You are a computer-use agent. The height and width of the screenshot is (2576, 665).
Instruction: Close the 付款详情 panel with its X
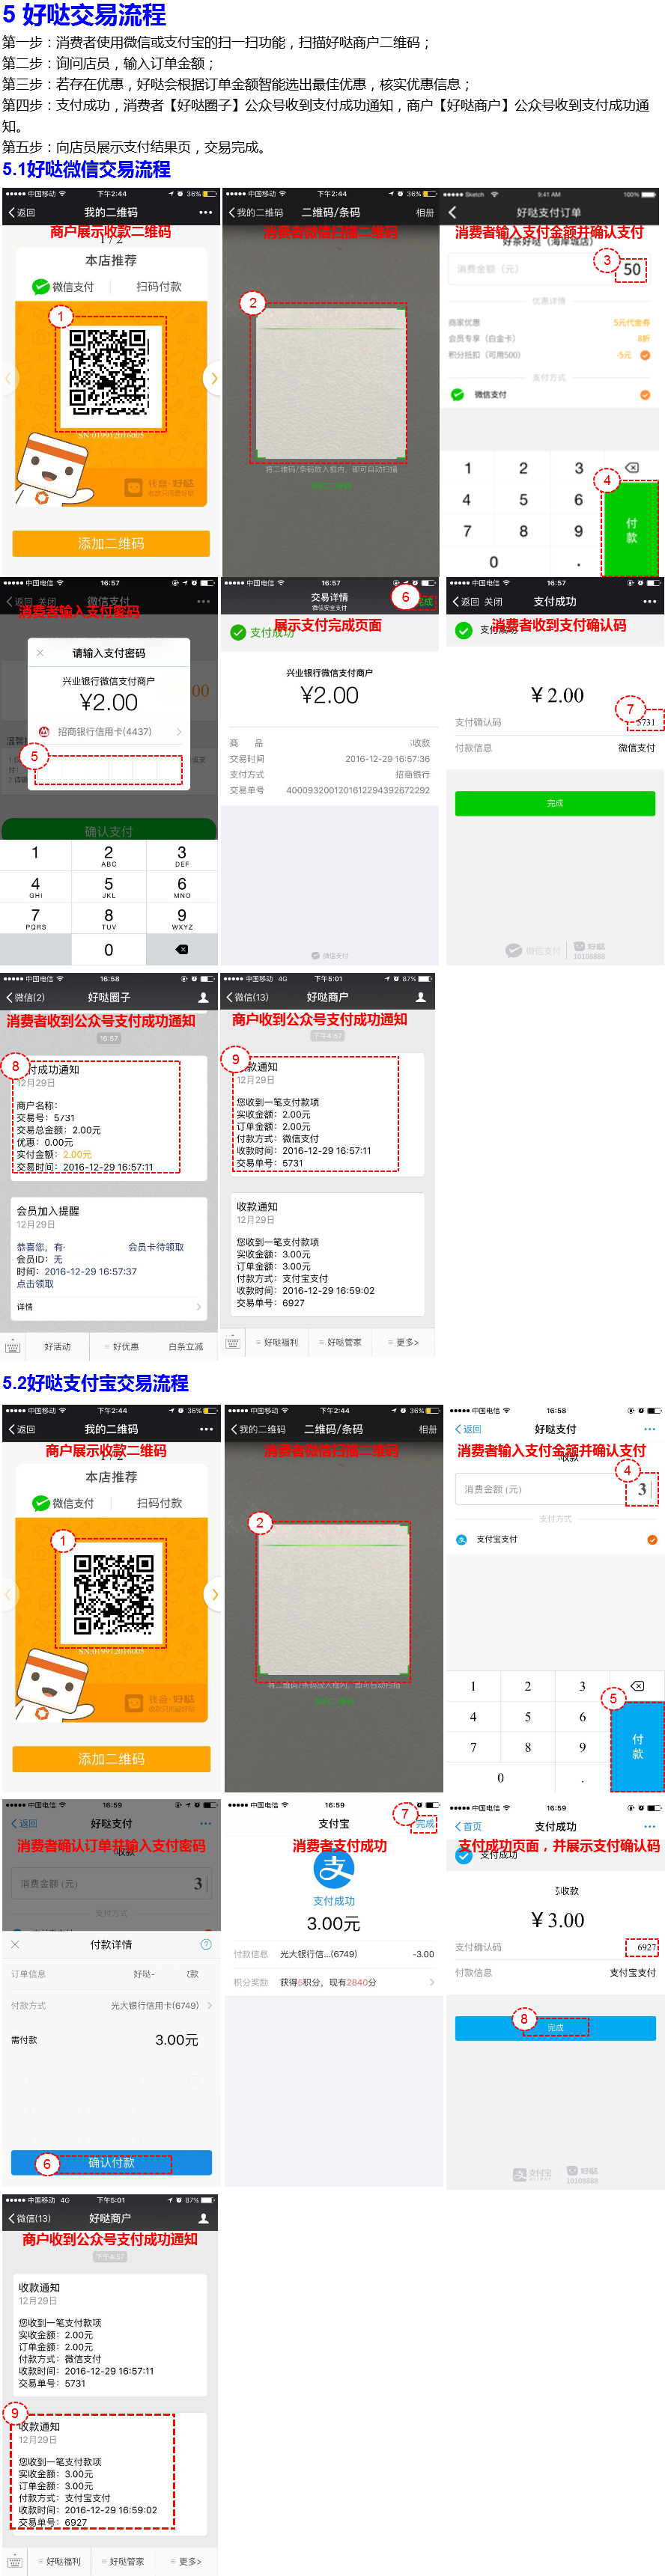pyautogui.click(x=15, y=1944)
